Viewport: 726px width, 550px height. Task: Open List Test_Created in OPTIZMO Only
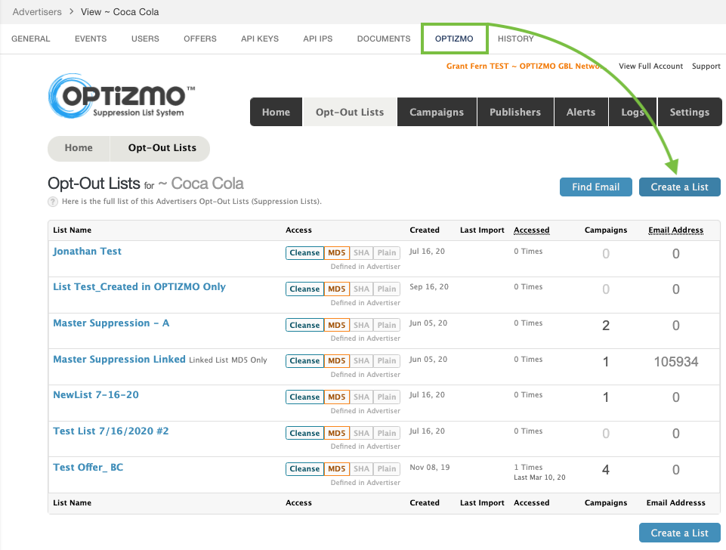coord(139,287)
